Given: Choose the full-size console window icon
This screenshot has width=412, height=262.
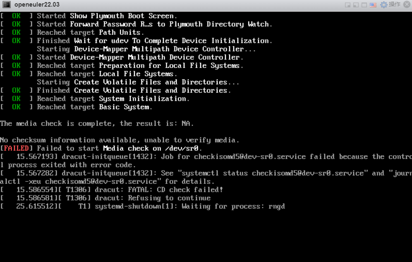Looking at the screenshot, I should pyautogui.click(x=364, y=5).
